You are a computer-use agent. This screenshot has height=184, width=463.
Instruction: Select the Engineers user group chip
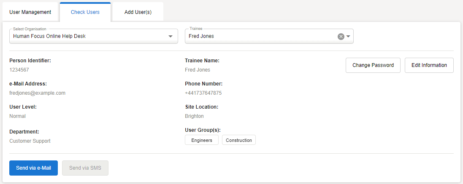(202, 140)
